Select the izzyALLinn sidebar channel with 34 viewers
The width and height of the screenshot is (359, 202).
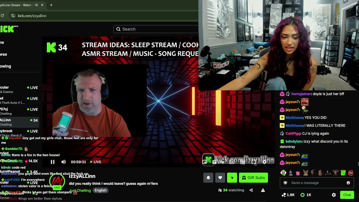19,122
